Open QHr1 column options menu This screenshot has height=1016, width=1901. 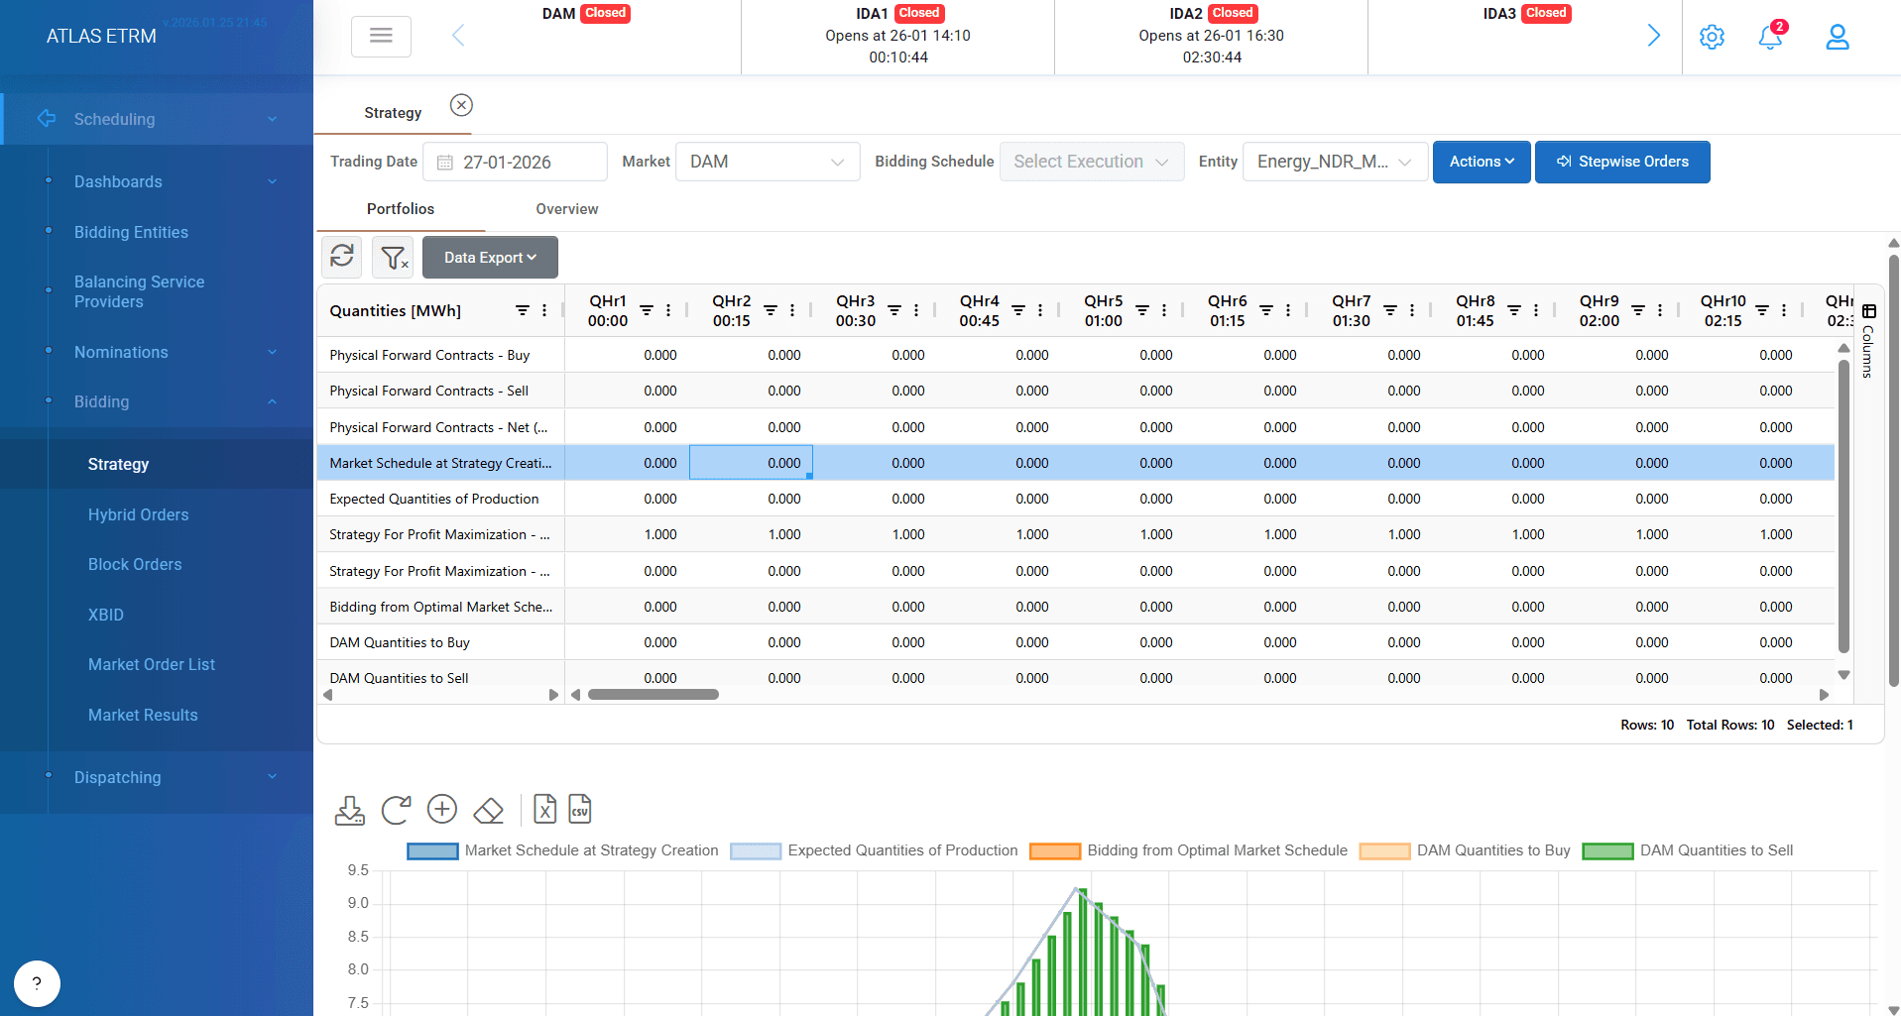point(668,310)
